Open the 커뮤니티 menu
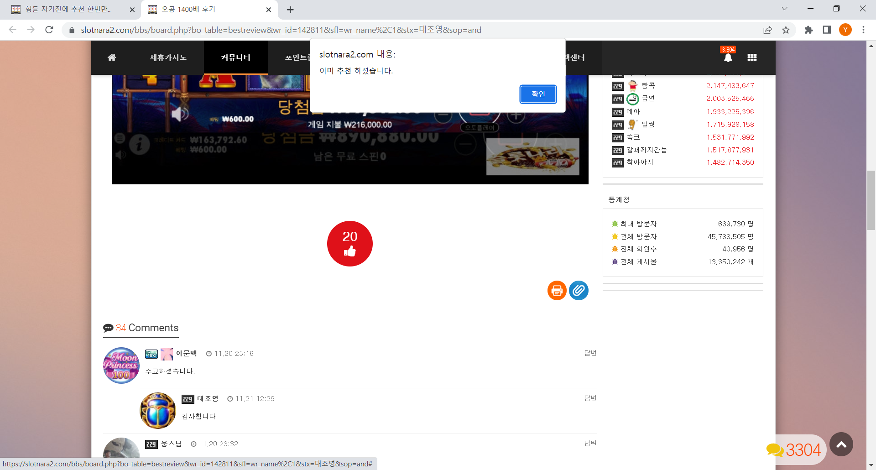876x470 pixels. pyautogui.click(x=236, y=57)
